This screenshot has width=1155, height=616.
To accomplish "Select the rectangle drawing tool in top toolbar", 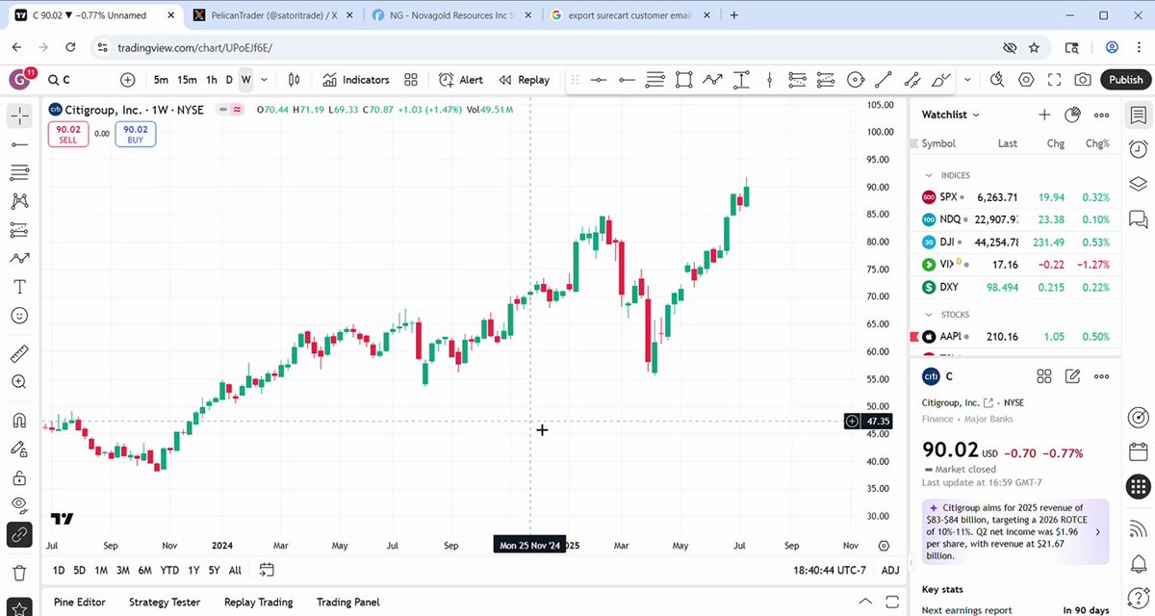I will point(684,80).
